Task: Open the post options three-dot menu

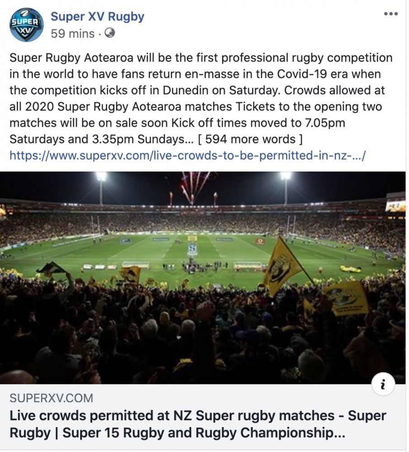Action: pyautogui.click(x=391, y=14)
